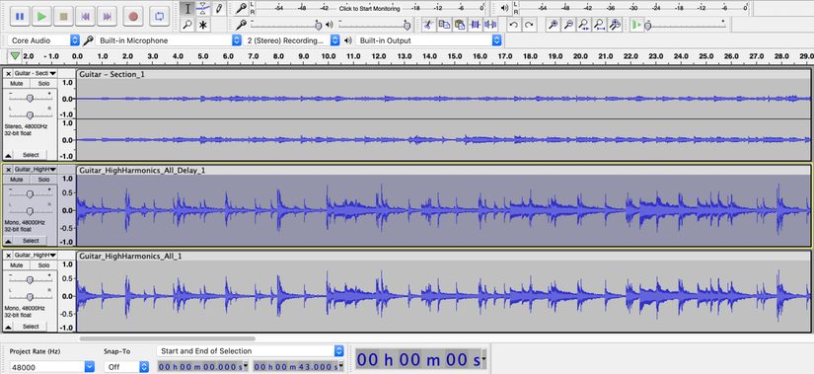Collapse the Guitar_HighHarmonics_All_Delay_1 track
This screenshot has width=814, height=374.
[x=8, y=241]
